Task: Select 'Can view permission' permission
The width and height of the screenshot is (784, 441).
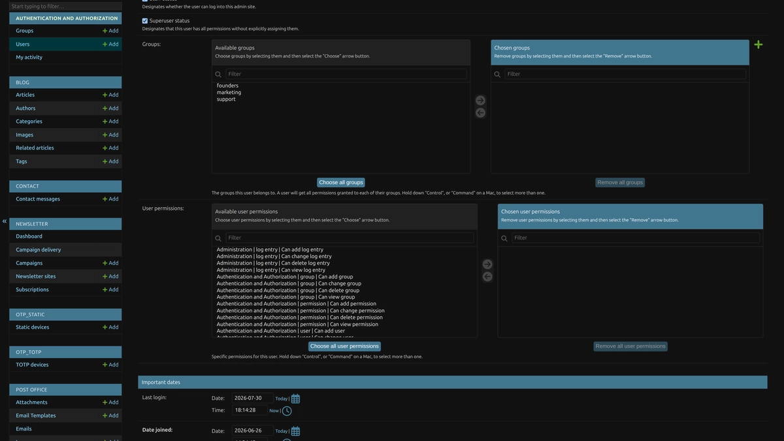Action: click(x=297, y=324)
